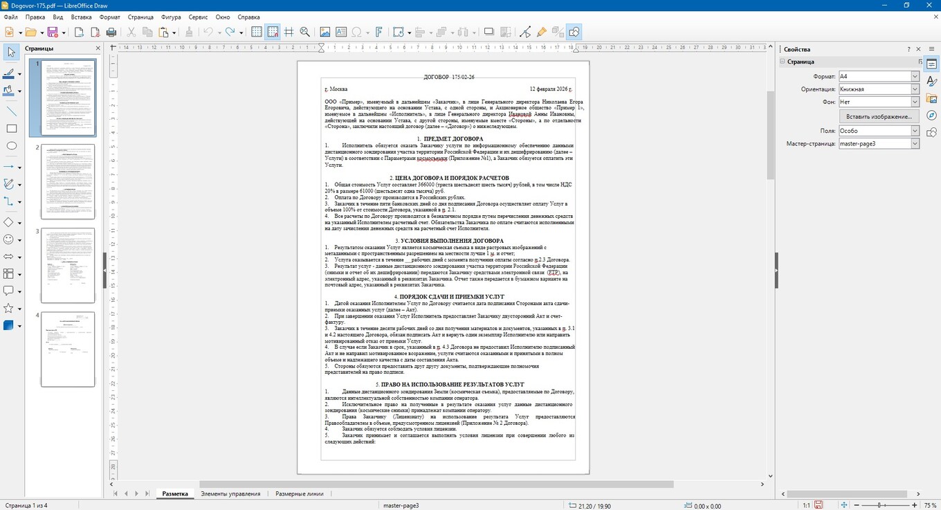Image resolution: width=941 pixels, height=510 pixels.
Task: Click Align objects icon
Action: tap(420, 32)
